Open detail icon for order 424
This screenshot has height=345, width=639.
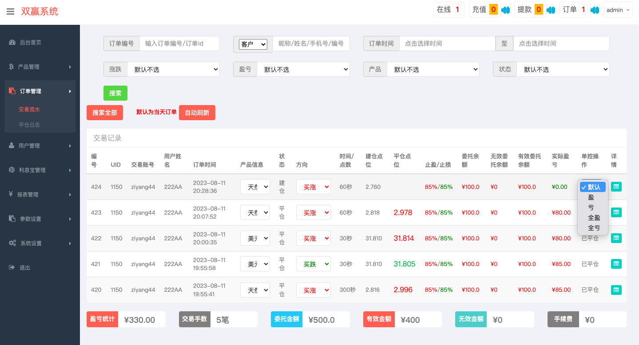[616, 187]
